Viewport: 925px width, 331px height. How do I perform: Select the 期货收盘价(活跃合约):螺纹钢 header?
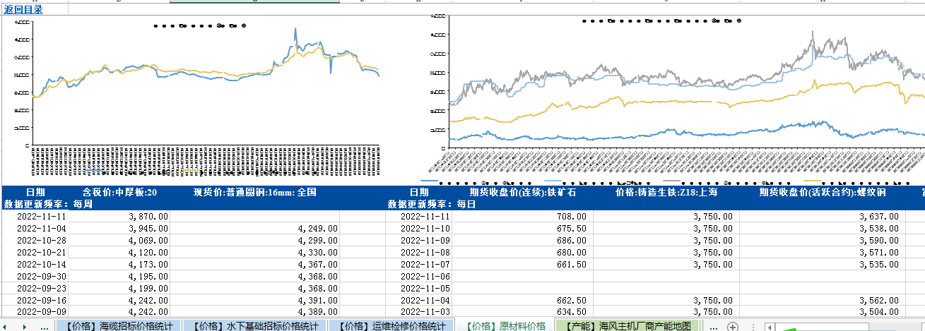point(823,192)
